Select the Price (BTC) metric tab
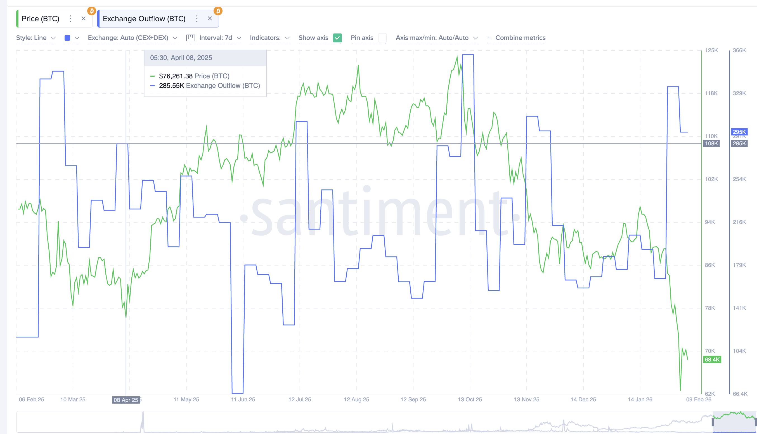The image size is (757, 434). pyautogui.click(x=41, y=19)
